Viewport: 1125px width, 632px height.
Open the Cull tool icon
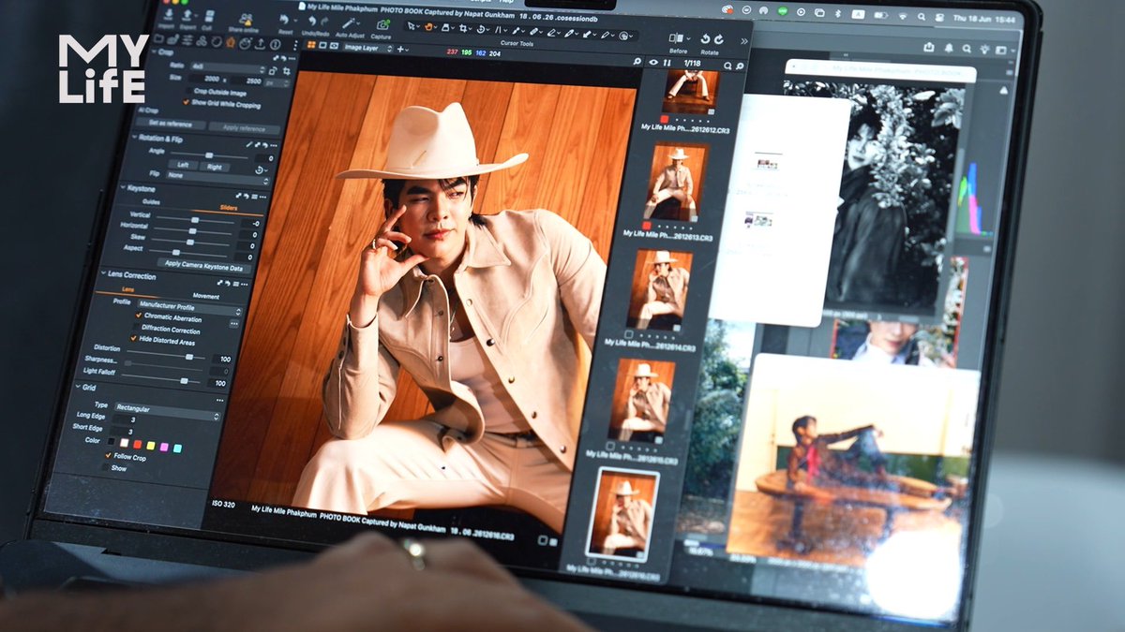pyautogui.click(x=209, y=16)
